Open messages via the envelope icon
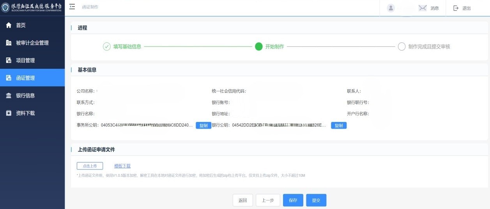The height and width of the screenshot is (209, 490). coord(423,8)
